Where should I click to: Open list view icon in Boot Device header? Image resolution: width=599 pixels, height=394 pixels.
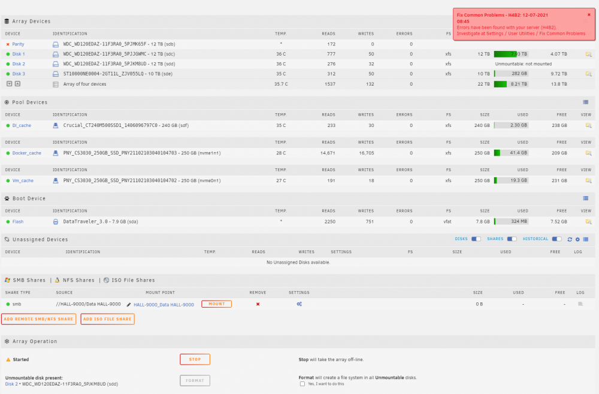coord(586,198)
